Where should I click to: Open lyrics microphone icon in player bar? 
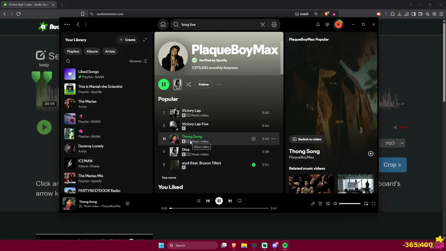click(x=313, y=204)
